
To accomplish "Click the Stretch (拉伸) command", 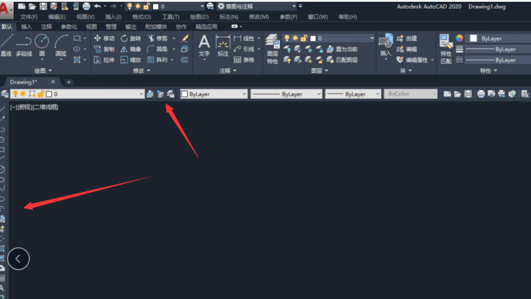I will pyautogui.click(x=104, y=60).
